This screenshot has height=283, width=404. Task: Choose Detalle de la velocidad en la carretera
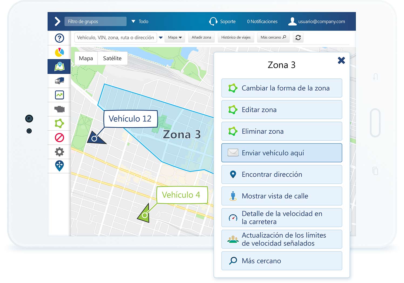(x=282, y=217)
